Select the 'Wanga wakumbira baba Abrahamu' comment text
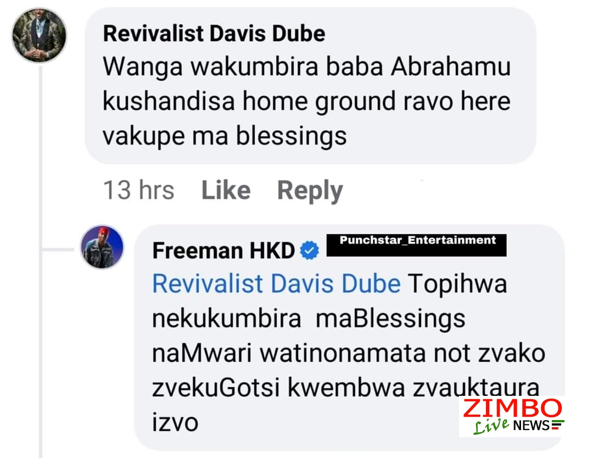This screenshot has width=593, height=458. 307,67
